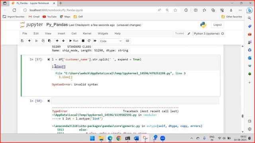Click the TypeError traceback heading

[60, 111]
